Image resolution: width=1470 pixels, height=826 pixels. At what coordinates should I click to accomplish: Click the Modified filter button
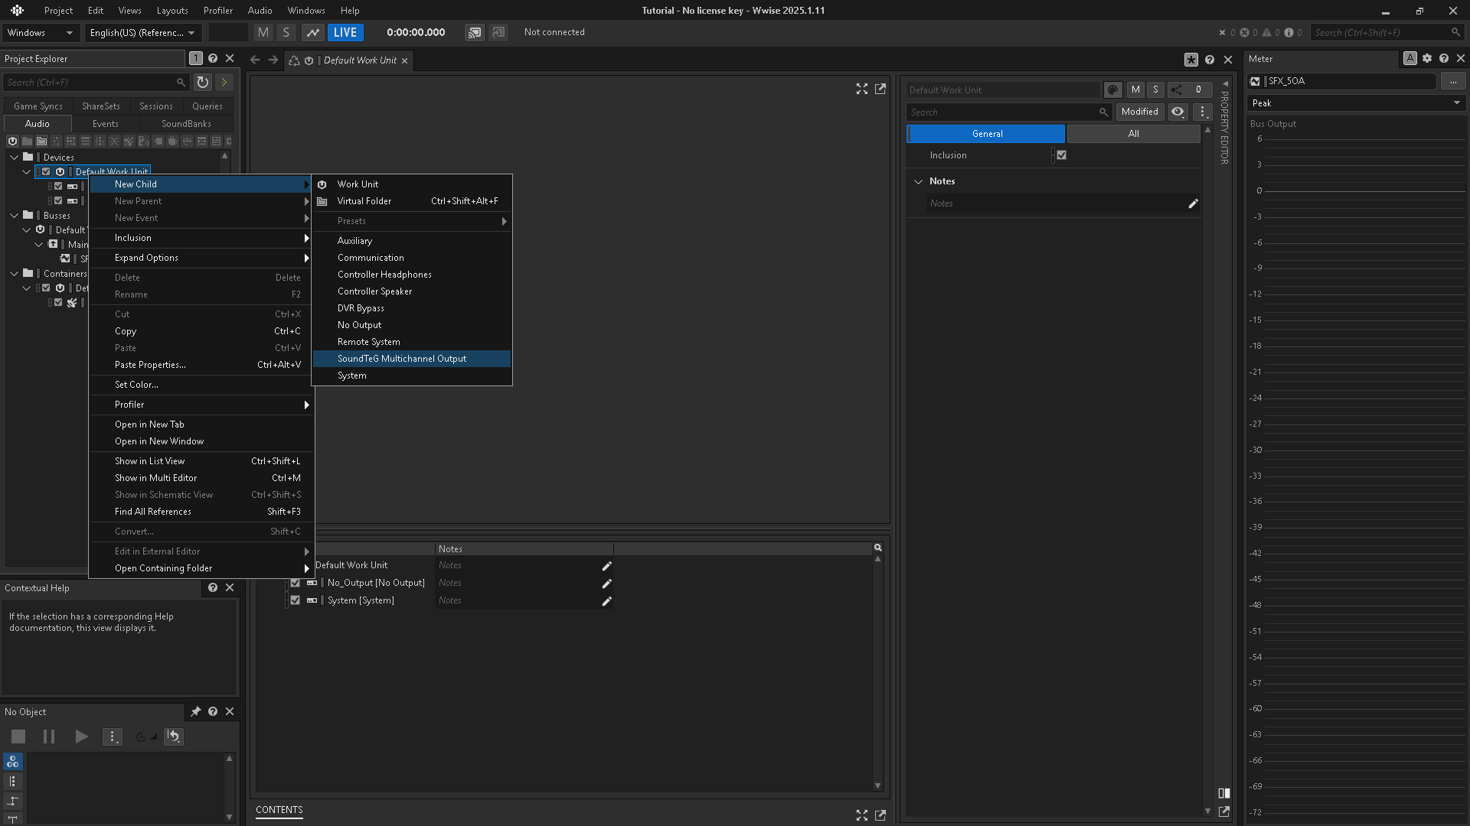pos(1139,112)
